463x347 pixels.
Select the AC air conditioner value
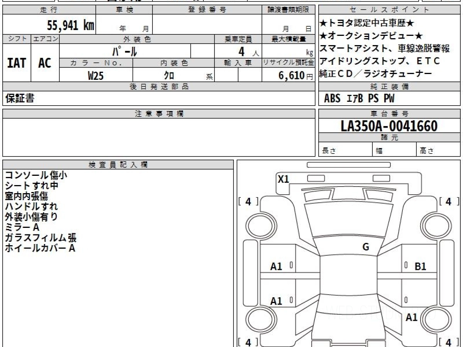45,63
